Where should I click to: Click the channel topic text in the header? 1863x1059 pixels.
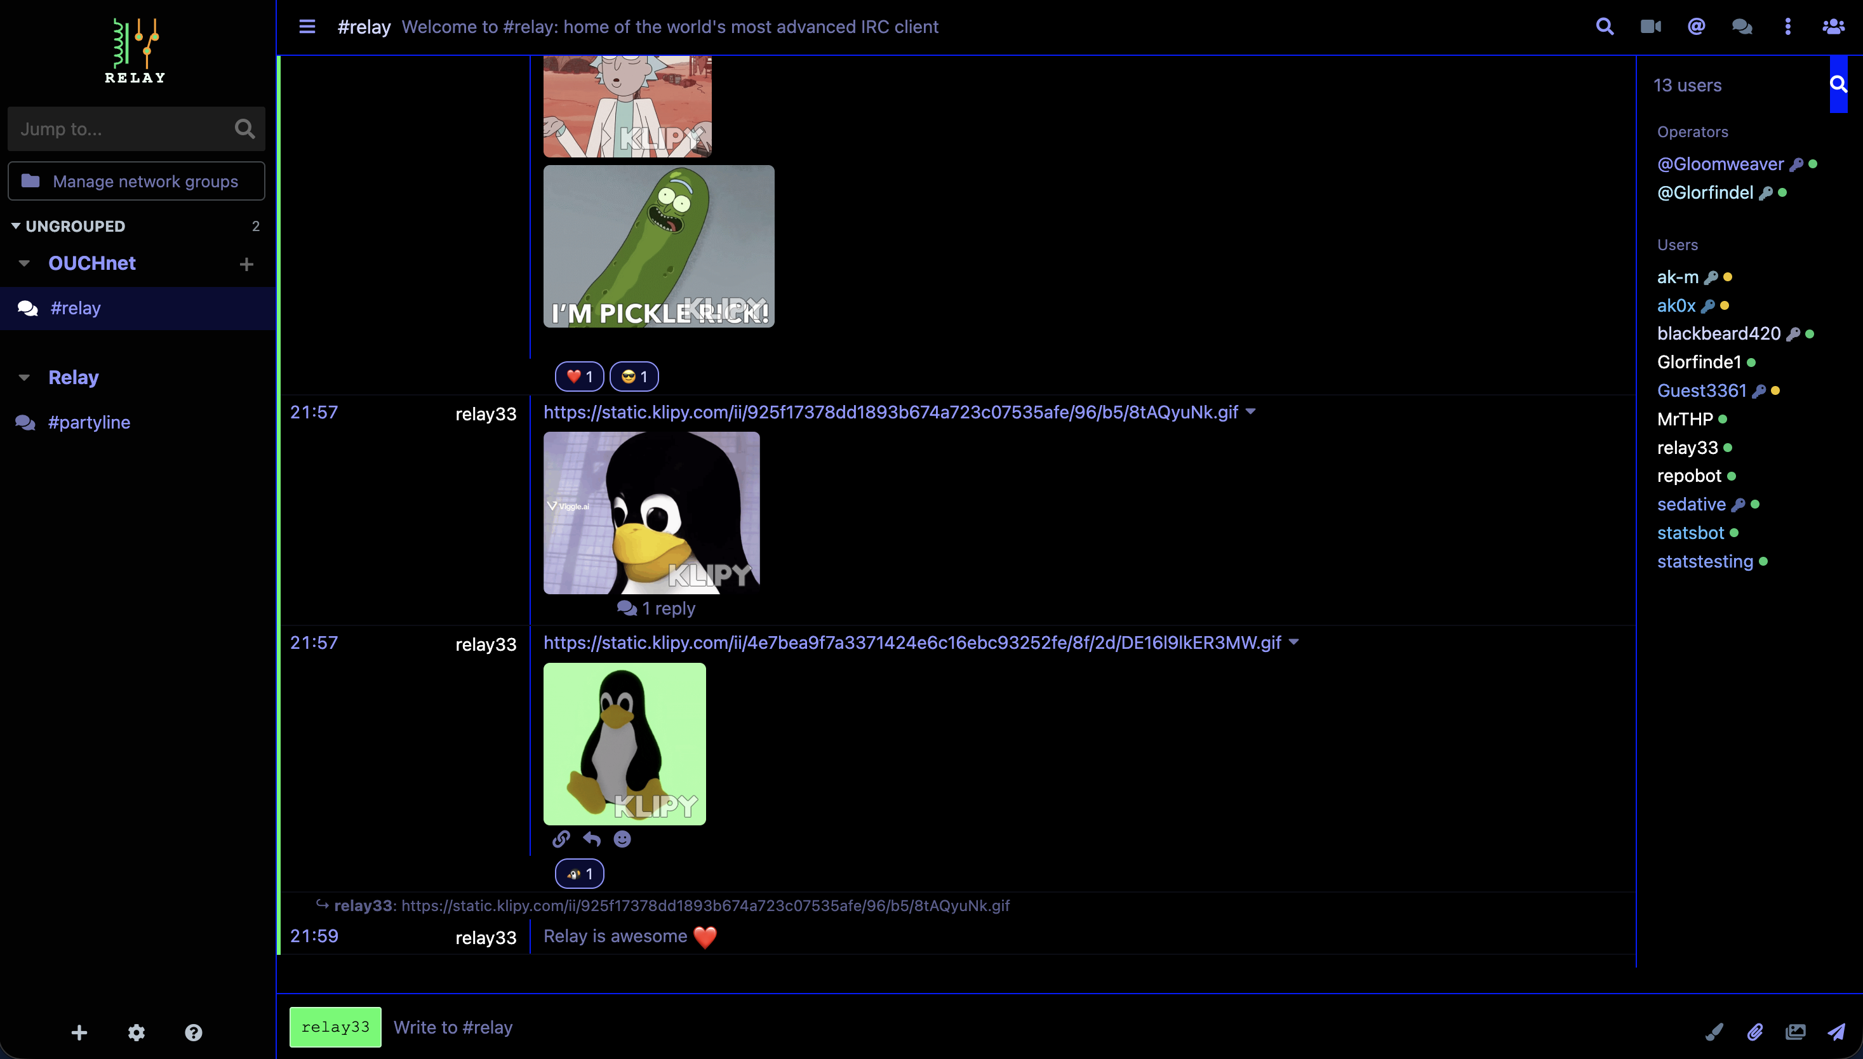coord(669,27)
